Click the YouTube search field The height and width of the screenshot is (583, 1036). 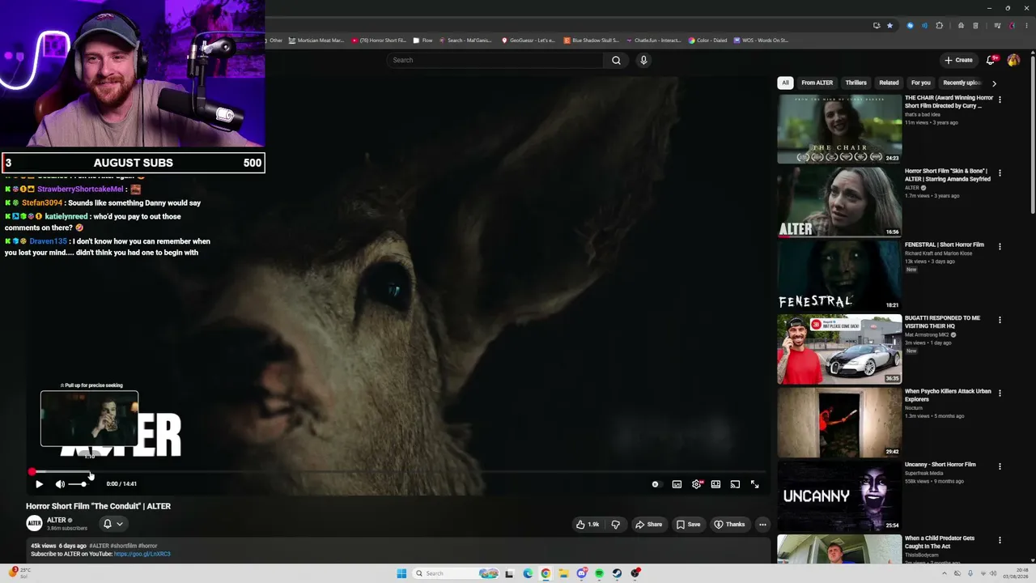point(495,60)
